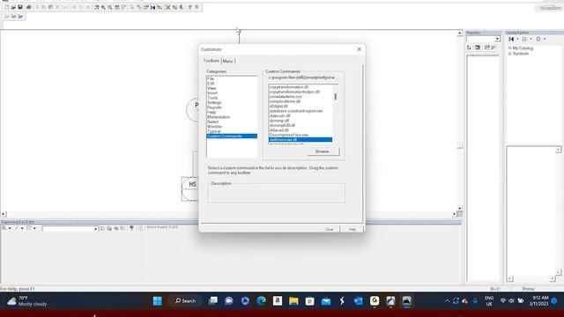The width and height of the screenshot is (564, 317).
Task: Select the Custom Commands category
Action: tap(232, 136)
